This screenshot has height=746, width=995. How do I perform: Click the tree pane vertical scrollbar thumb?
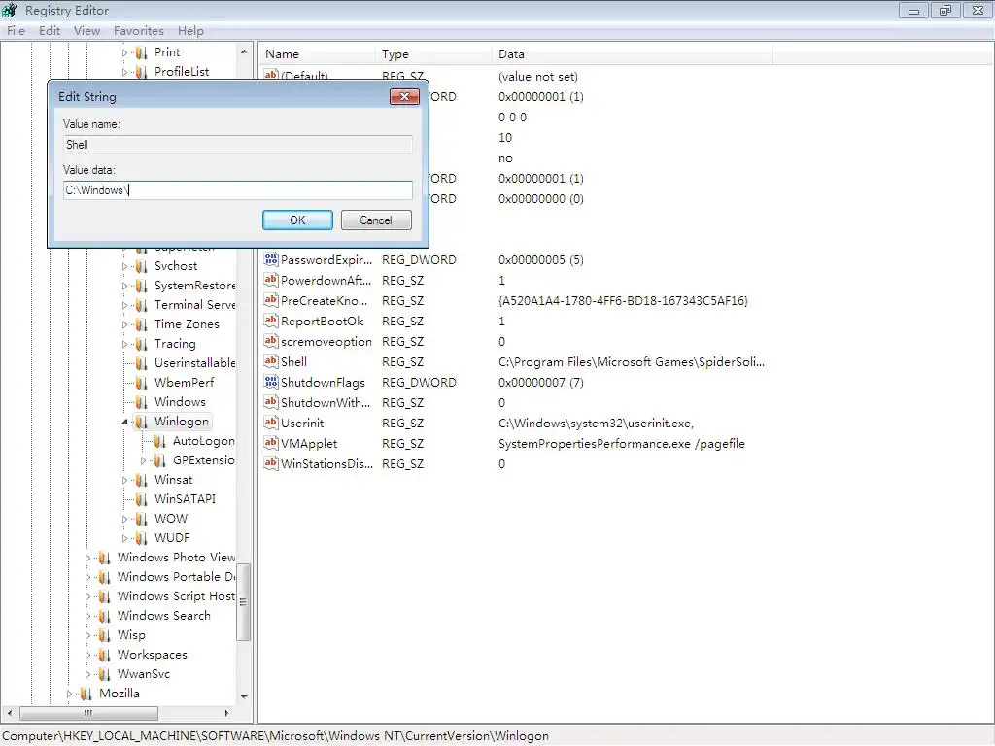pos(244,602)
